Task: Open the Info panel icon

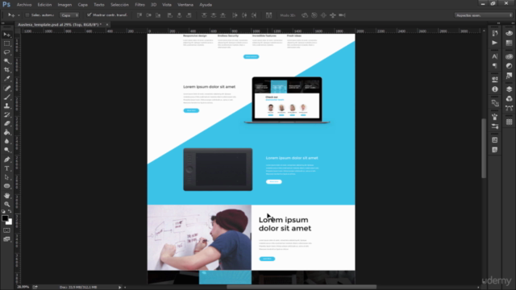Action: pyautogui.click(x=494, y=89)
